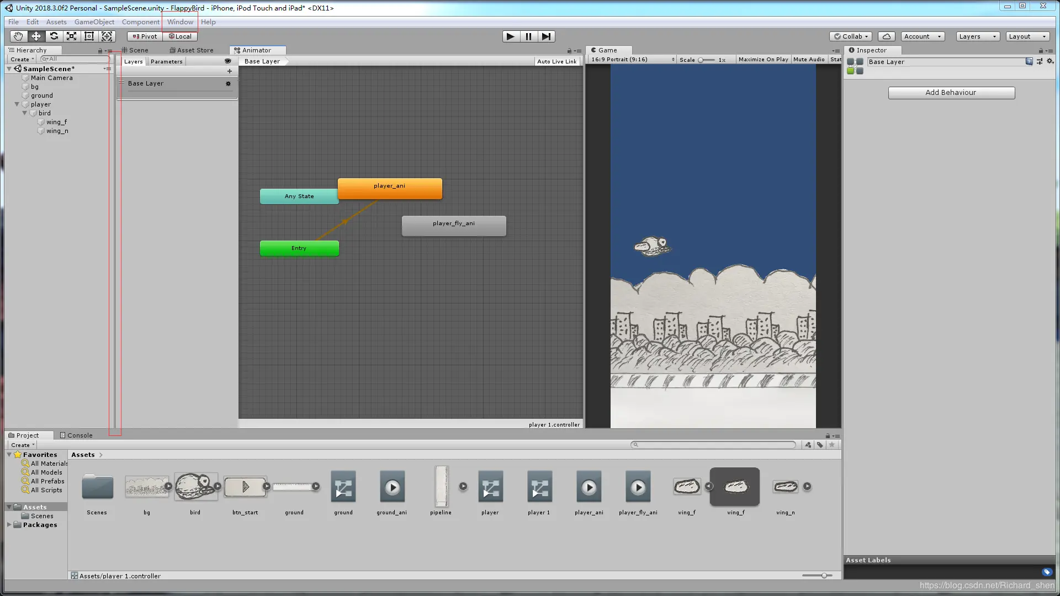Toggle Mute Audio in Game view
This screenshot has width=1060, height=596.
point(808,60)
